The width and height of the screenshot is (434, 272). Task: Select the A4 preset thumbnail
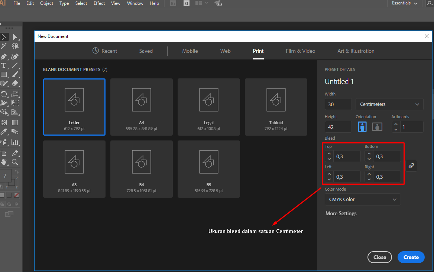click(142, 107)
